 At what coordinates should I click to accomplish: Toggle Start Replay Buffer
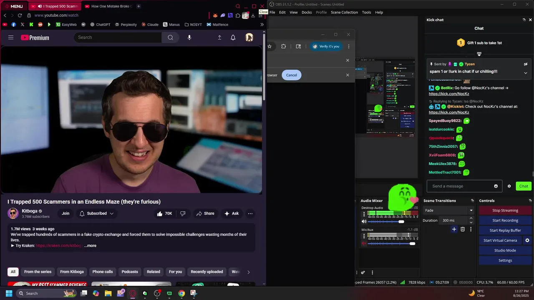505,230
